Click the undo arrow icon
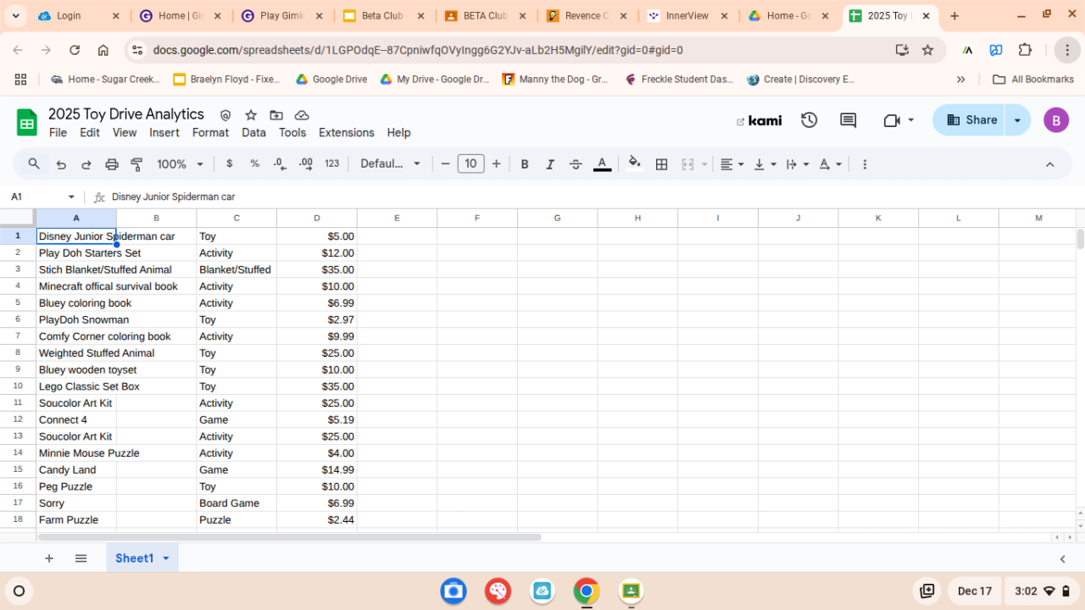The height and width of the screenshot is (610, 1085). pos(61,164)
